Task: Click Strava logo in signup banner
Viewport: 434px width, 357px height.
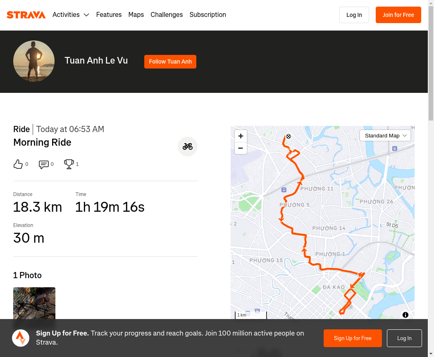Action: click(x=21, y=338)
